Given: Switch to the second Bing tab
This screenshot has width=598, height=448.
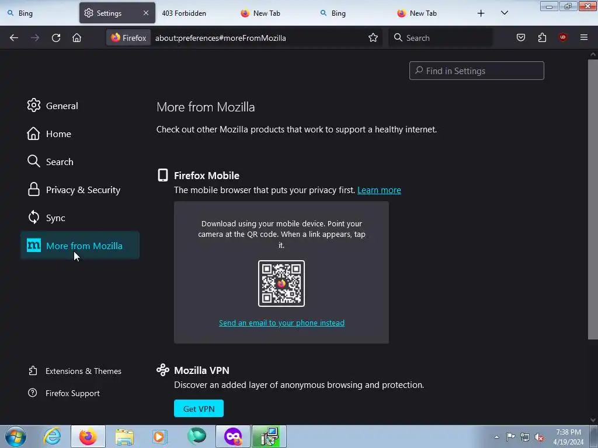Looking at the screenshot, I should pyautogui.click(x=351, y=13).
